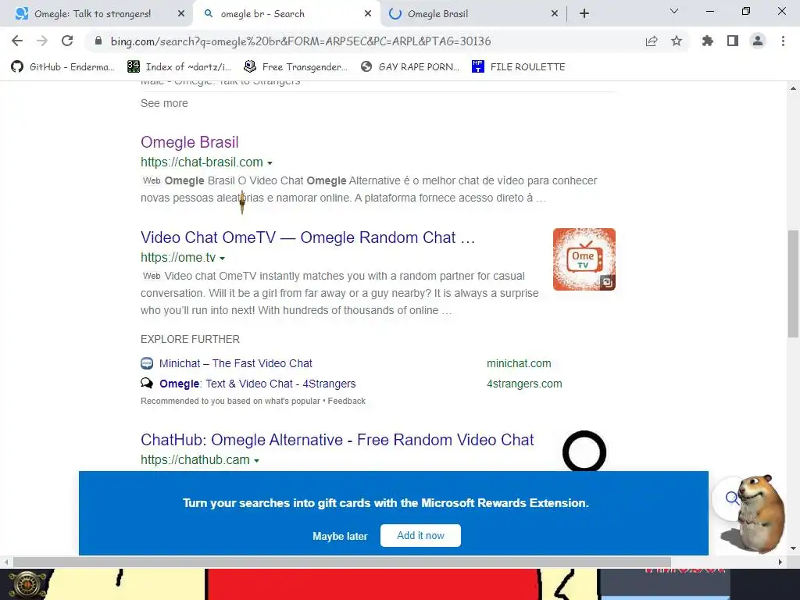This screenshot has width=800, height=600.
Task: Click the minichat.com domain link
Action: click(519, 363)
